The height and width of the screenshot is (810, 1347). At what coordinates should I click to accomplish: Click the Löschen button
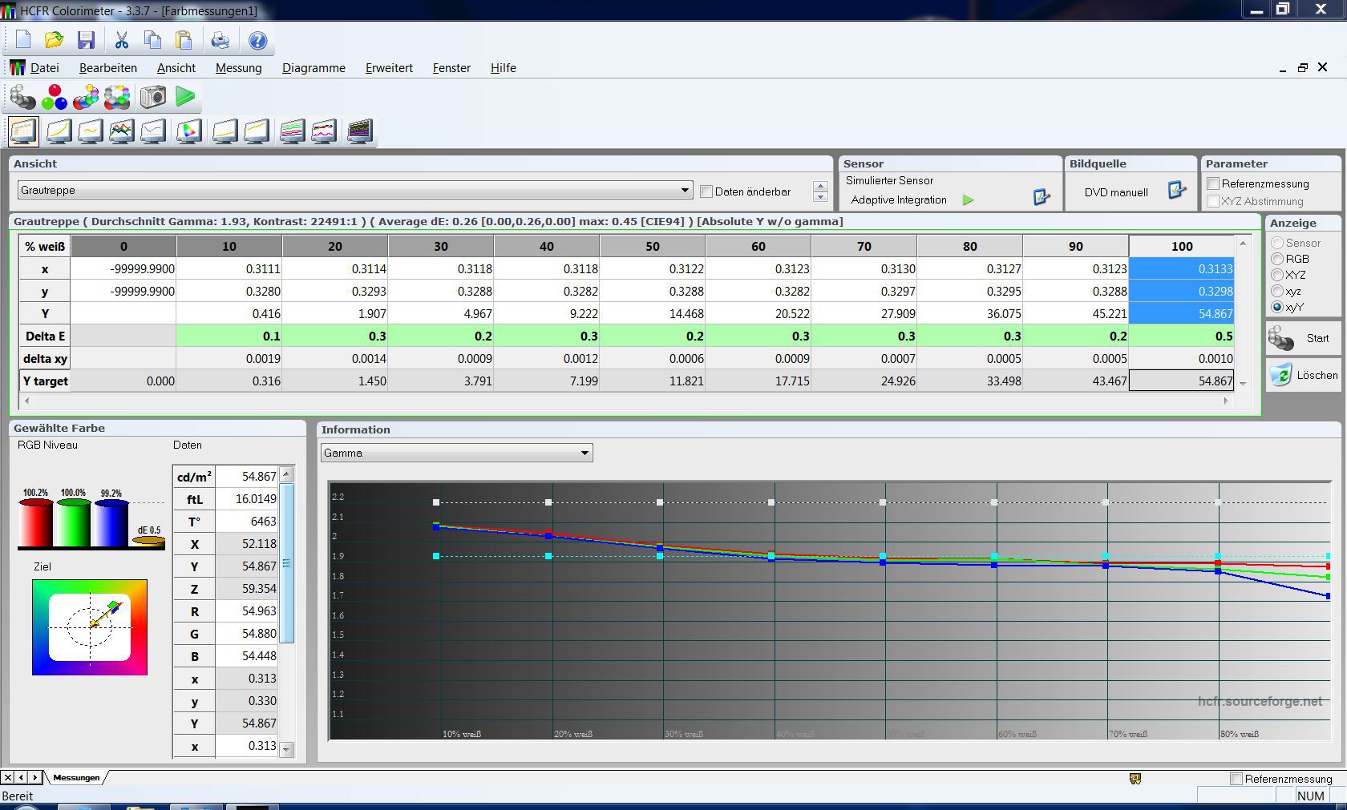click(x=1302, y=375)
